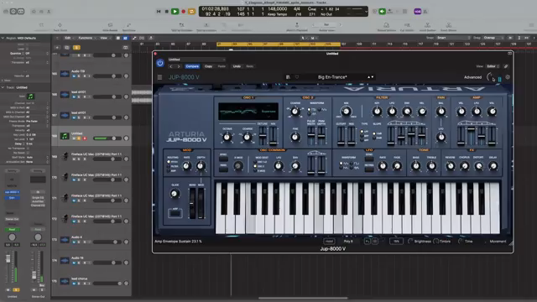Mute the lead chorus track

[74, 284]
